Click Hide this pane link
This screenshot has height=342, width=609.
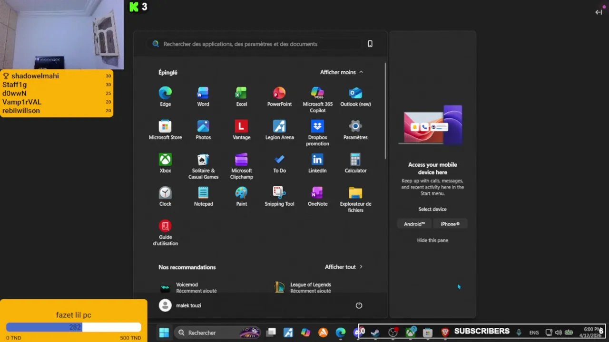pyautogui.click(x=432, y=240)
